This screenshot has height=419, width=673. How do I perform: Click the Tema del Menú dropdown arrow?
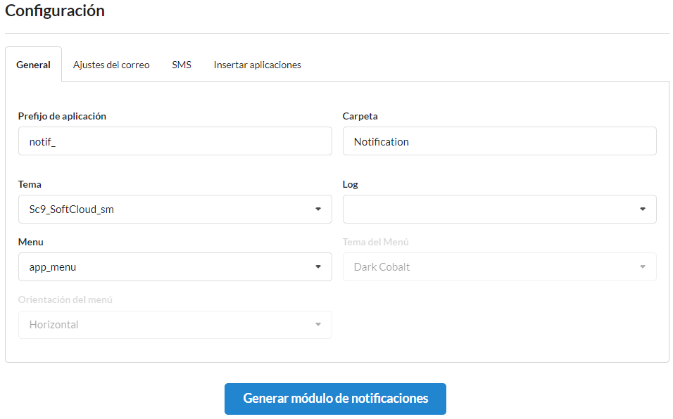pyautogui.click(x=641, y=266)
